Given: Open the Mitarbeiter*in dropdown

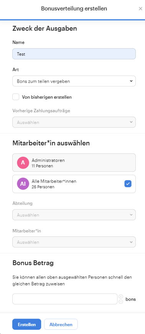Looking at the screenshot, I should (74, 242).
